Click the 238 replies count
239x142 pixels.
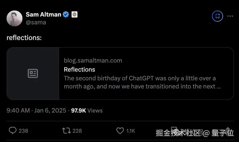23,131
